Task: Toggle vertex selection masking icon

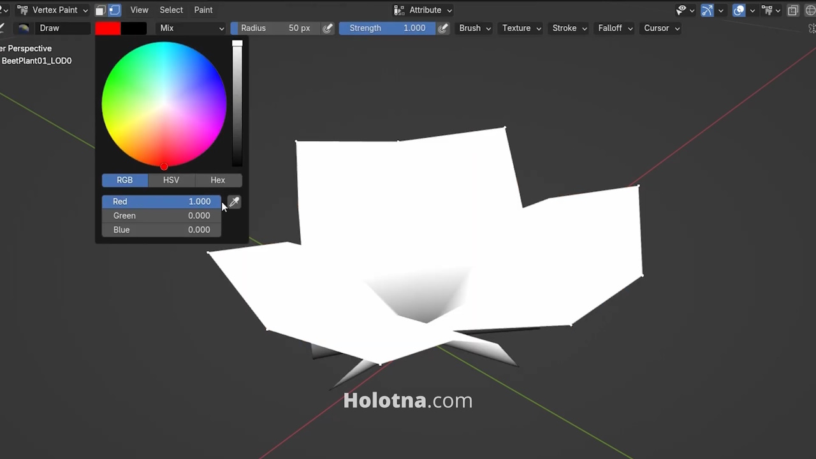Action: pyautogui.click(x=114, y=10)
